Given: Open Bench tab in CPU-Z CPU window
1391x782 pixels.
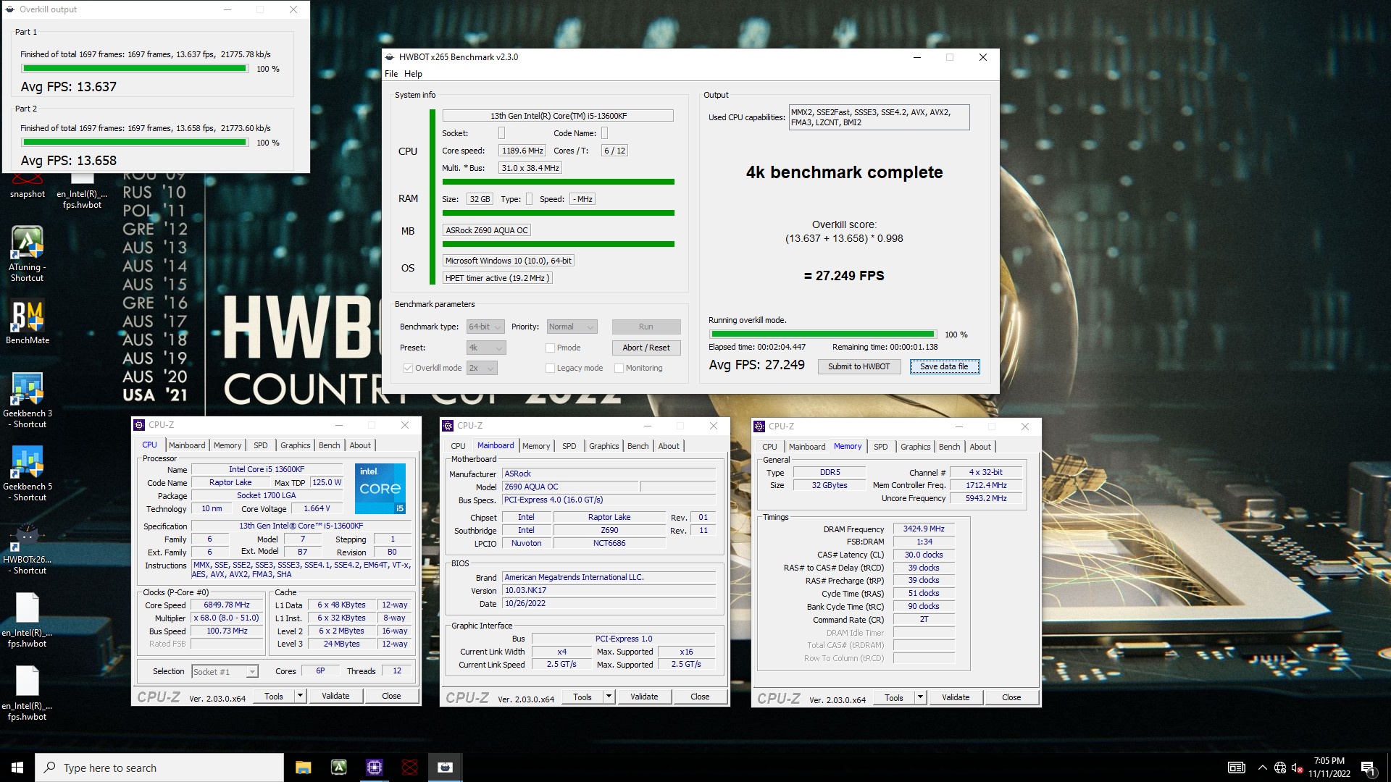Looking at the screenshot, I should [329, 445].
